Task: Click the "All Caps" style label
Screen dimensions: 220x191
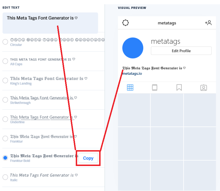Action: point(16,64)
